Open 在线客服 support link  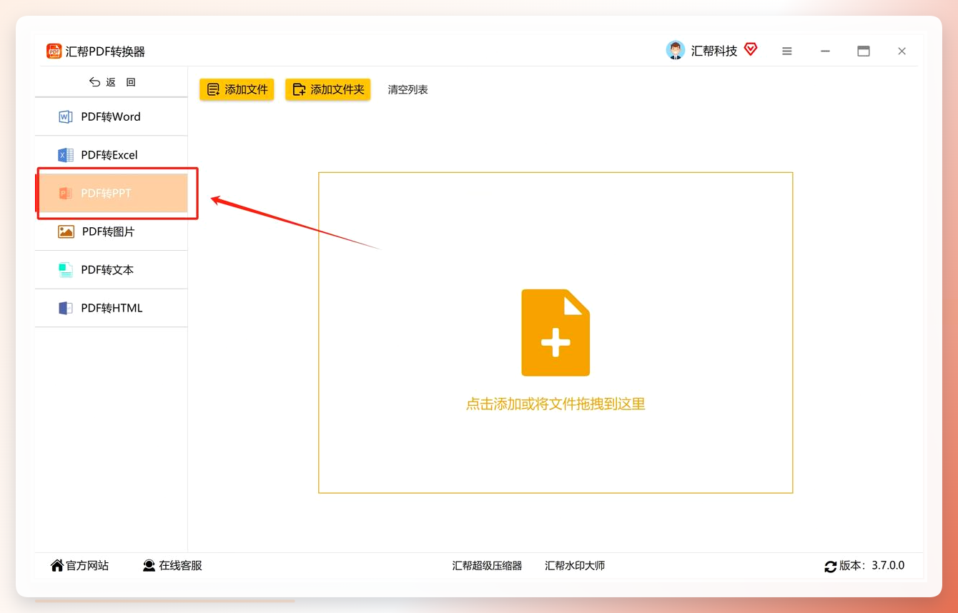pos(172,566)
